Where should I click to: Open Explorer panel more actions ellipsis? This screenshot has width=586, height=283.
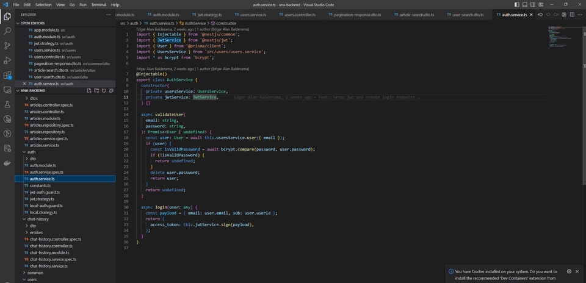tap(109, 15)
